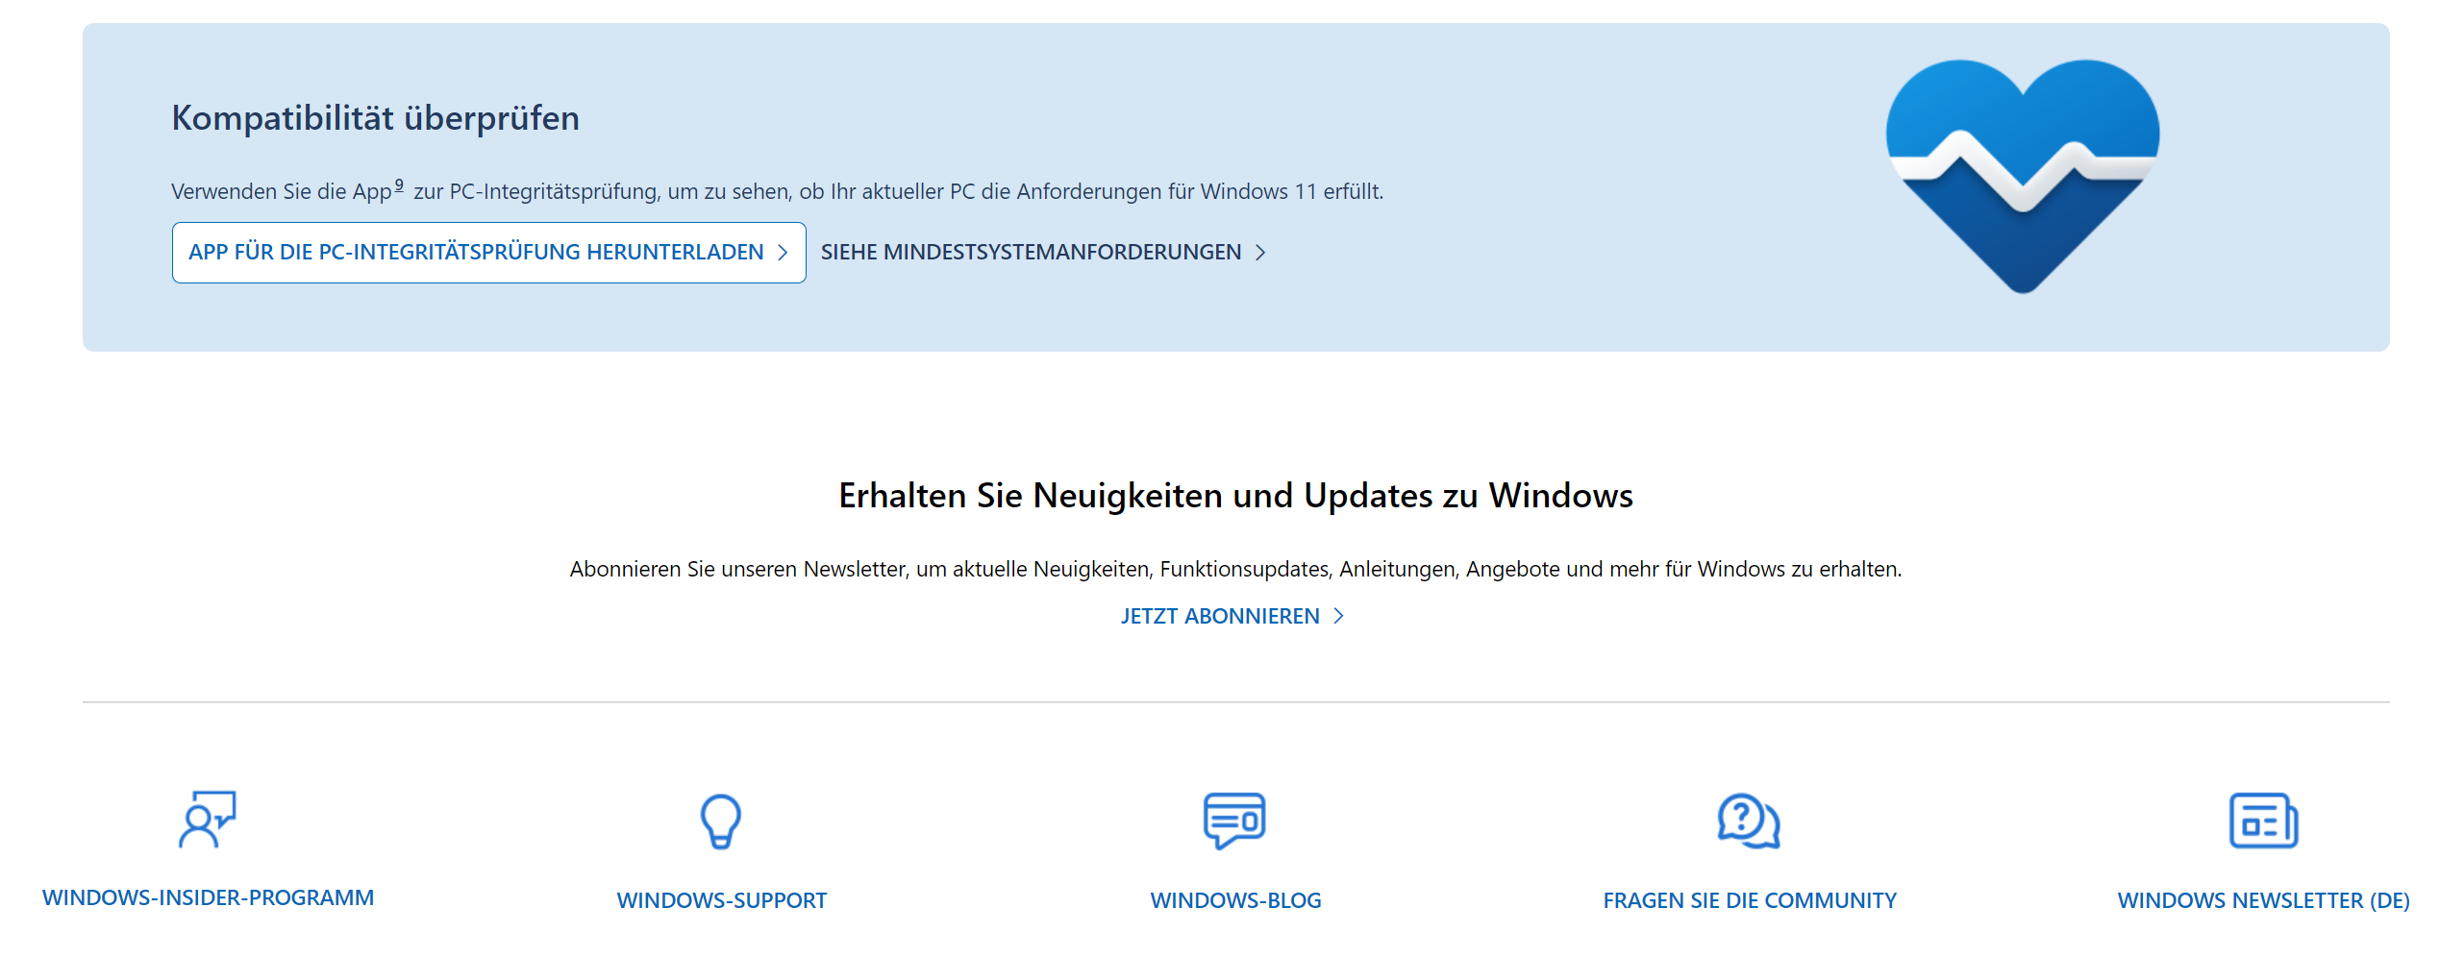Click the Windows-Support lightbulb icon
The width and height of the screenshot is (2464, 957).
pos(721,822)
